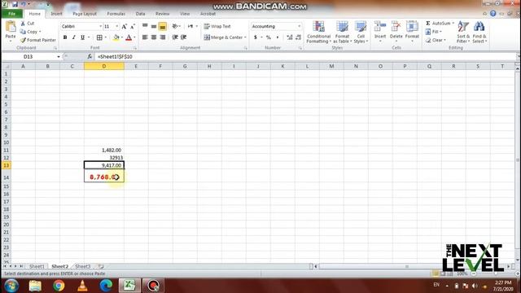Click the Copy icon
This screenshot has width=521, height=293.
[23, 32]
